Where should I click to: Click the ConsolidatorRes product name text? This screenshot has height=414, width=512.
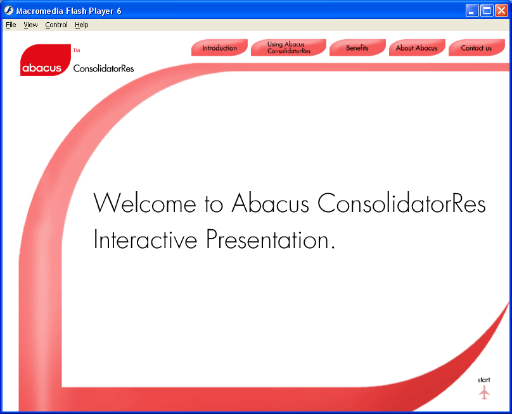coord(103,68)
